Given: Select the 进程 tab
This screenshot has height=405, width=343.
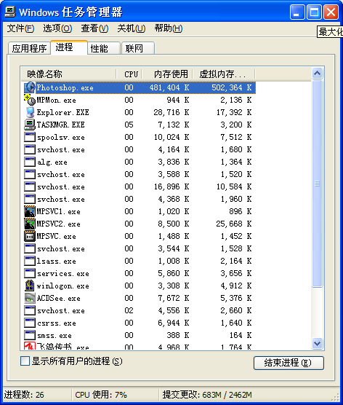Looking at the screenshot, I should pos(69,47).
